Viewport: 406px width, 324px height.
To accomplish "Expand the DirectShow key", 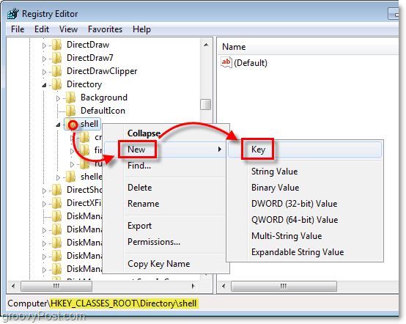I will click(44, 191).
